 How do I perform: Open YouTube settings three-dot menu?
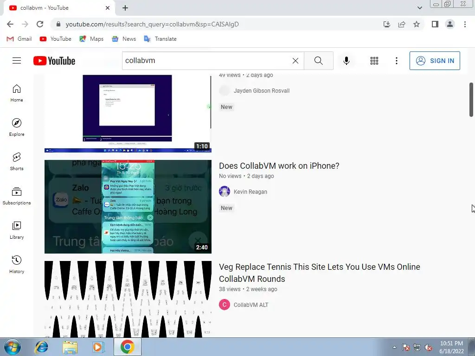point(396,61)
